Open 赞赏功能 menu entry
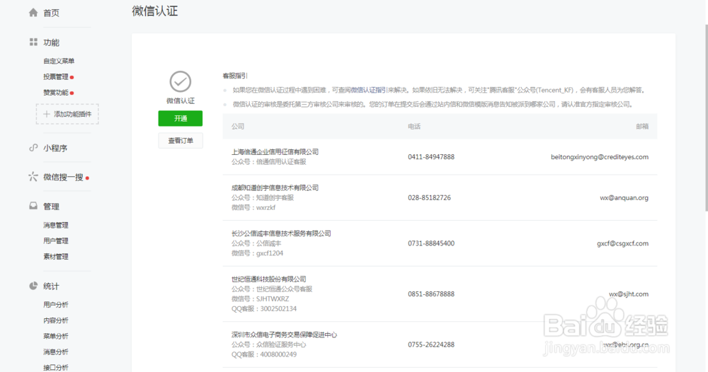This screenshot has width=708, height=372. [55, 93]
